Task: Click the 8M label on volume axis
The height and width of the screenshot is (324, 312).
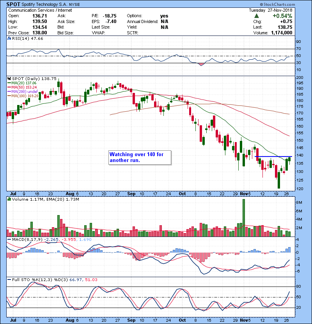Action: point(299,203)
